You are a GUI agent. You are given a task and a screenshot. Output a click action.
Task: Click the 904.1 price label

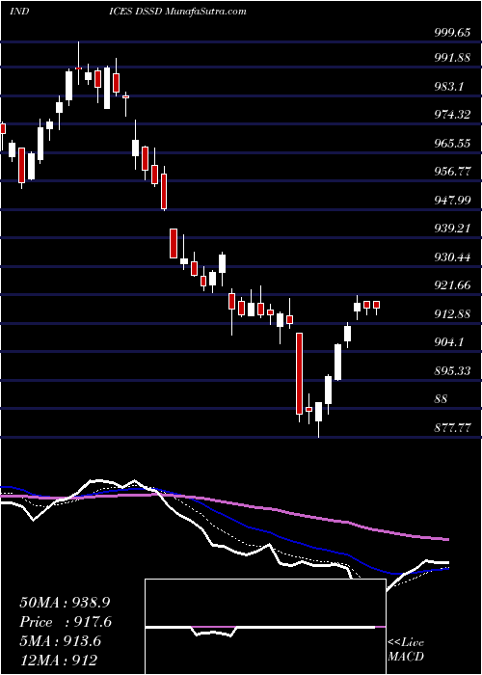(x=449, y=342)
